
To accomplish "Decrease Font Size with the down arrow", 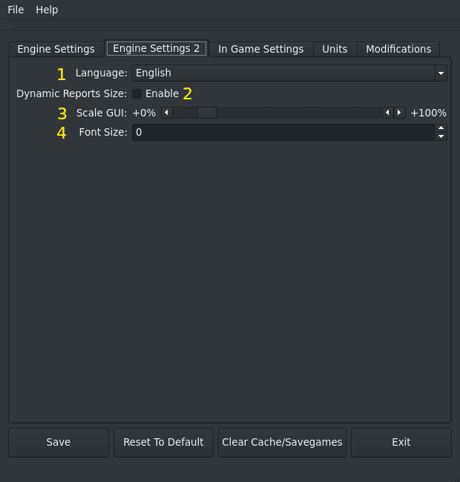I will click(441, 136).
